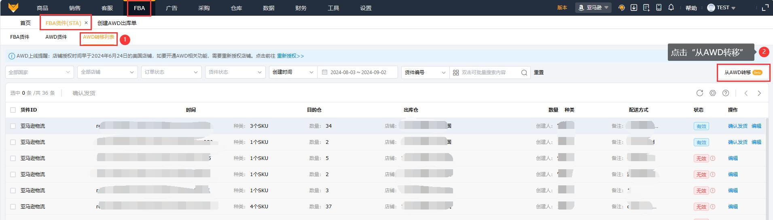Click the orange fox logo icon
Viewport: 773px width, 220px height.
click(x=13, y=8)
